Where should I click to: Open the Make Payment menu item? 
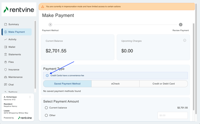click(x=17, y=32)
